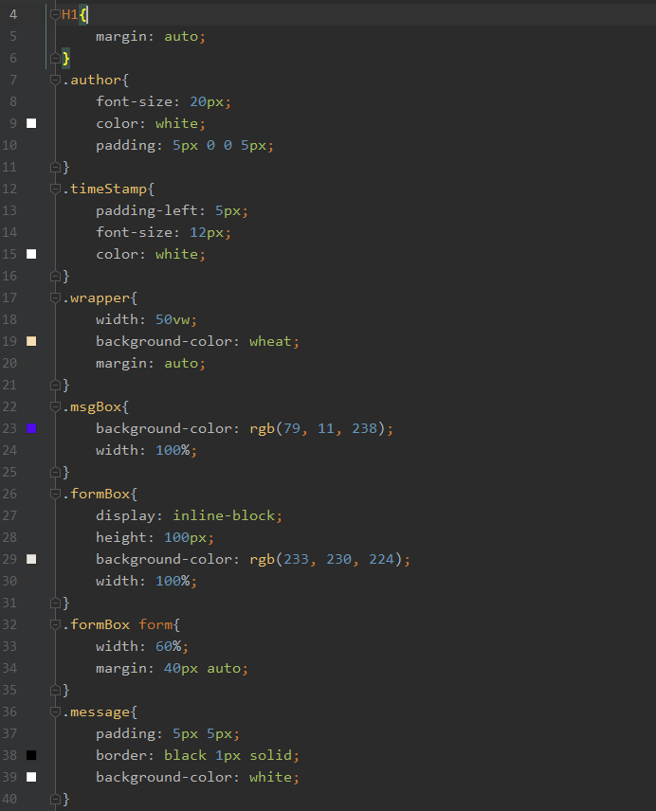Screen dimensions: 656x811
Task: Click the 'inline-block' display value
Action: click(x=224, y=516)
